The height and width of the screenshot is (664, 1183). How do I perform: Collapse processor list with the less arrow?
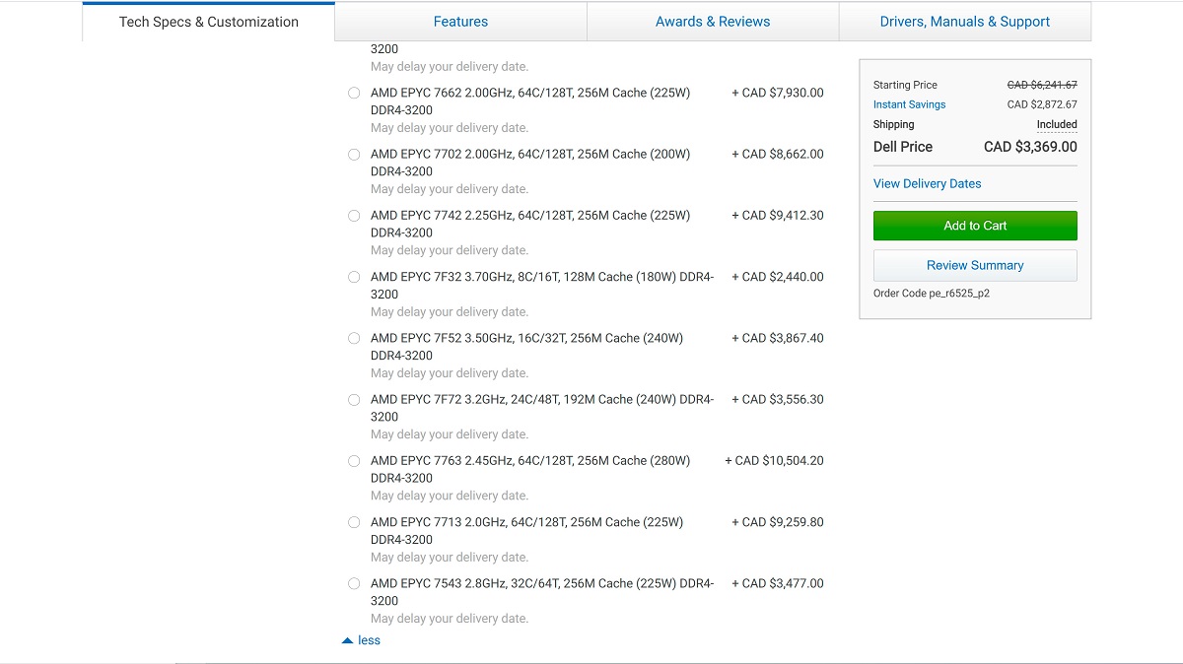click(x=361, y=640)
